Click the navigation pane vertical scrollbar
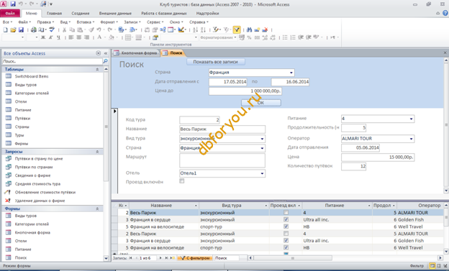Image resolution: width=449 pixels, height=271 pixels. 106,163
